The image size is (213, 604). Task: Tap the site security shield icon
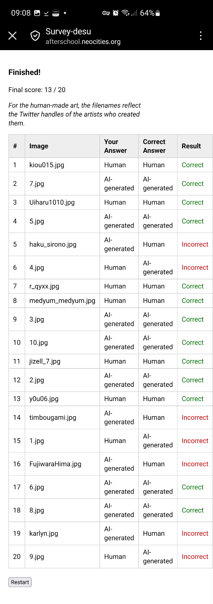click(x=35, y=36)
